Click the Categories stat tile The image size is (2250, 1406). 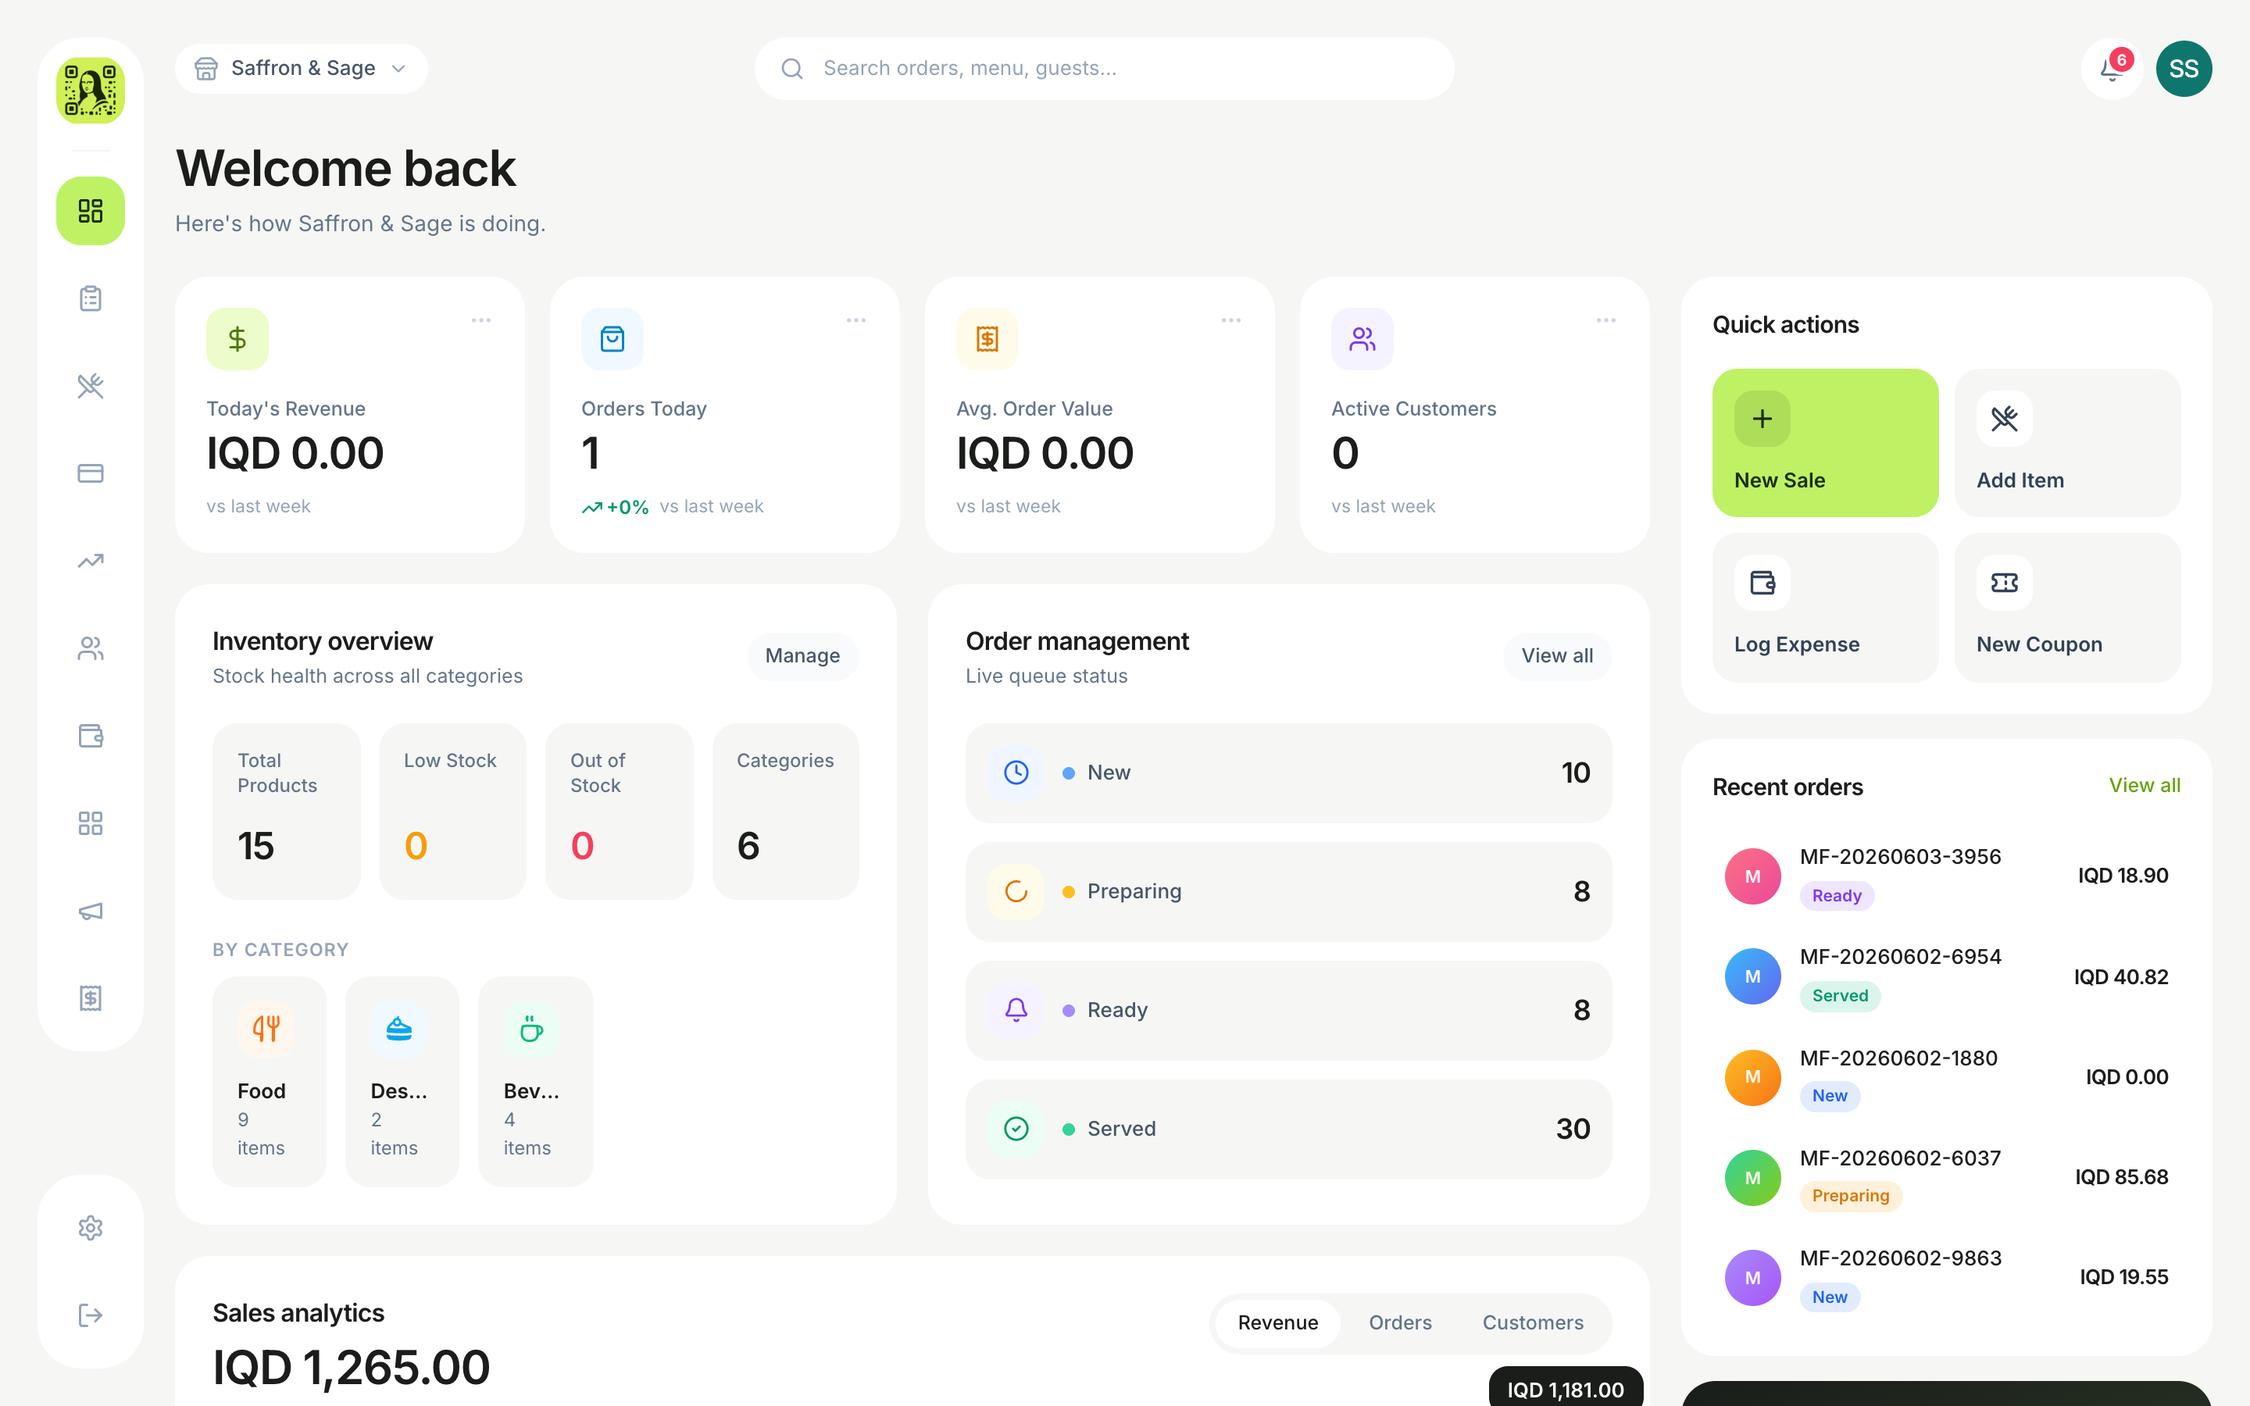[786, 811]
